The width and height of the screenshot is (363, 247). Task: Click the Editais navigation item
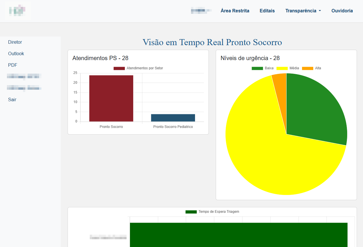[x=267, y=11]
